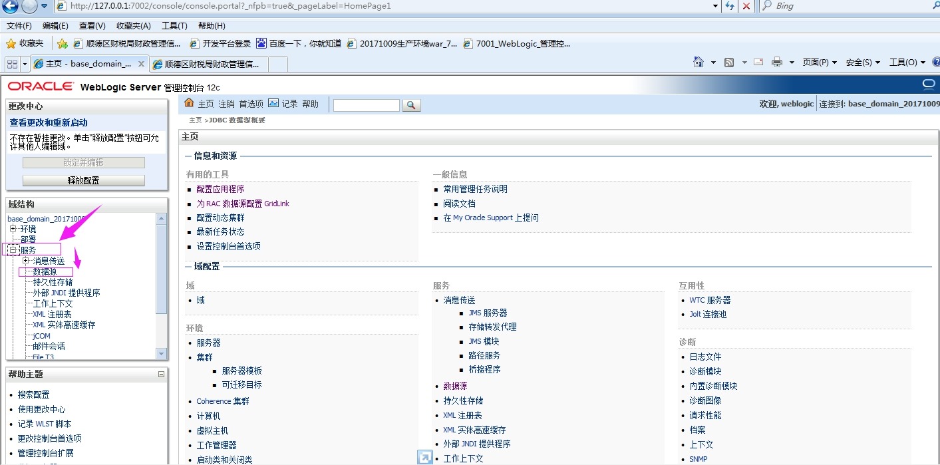
Task: Click the console search input field
Action: 367,105
